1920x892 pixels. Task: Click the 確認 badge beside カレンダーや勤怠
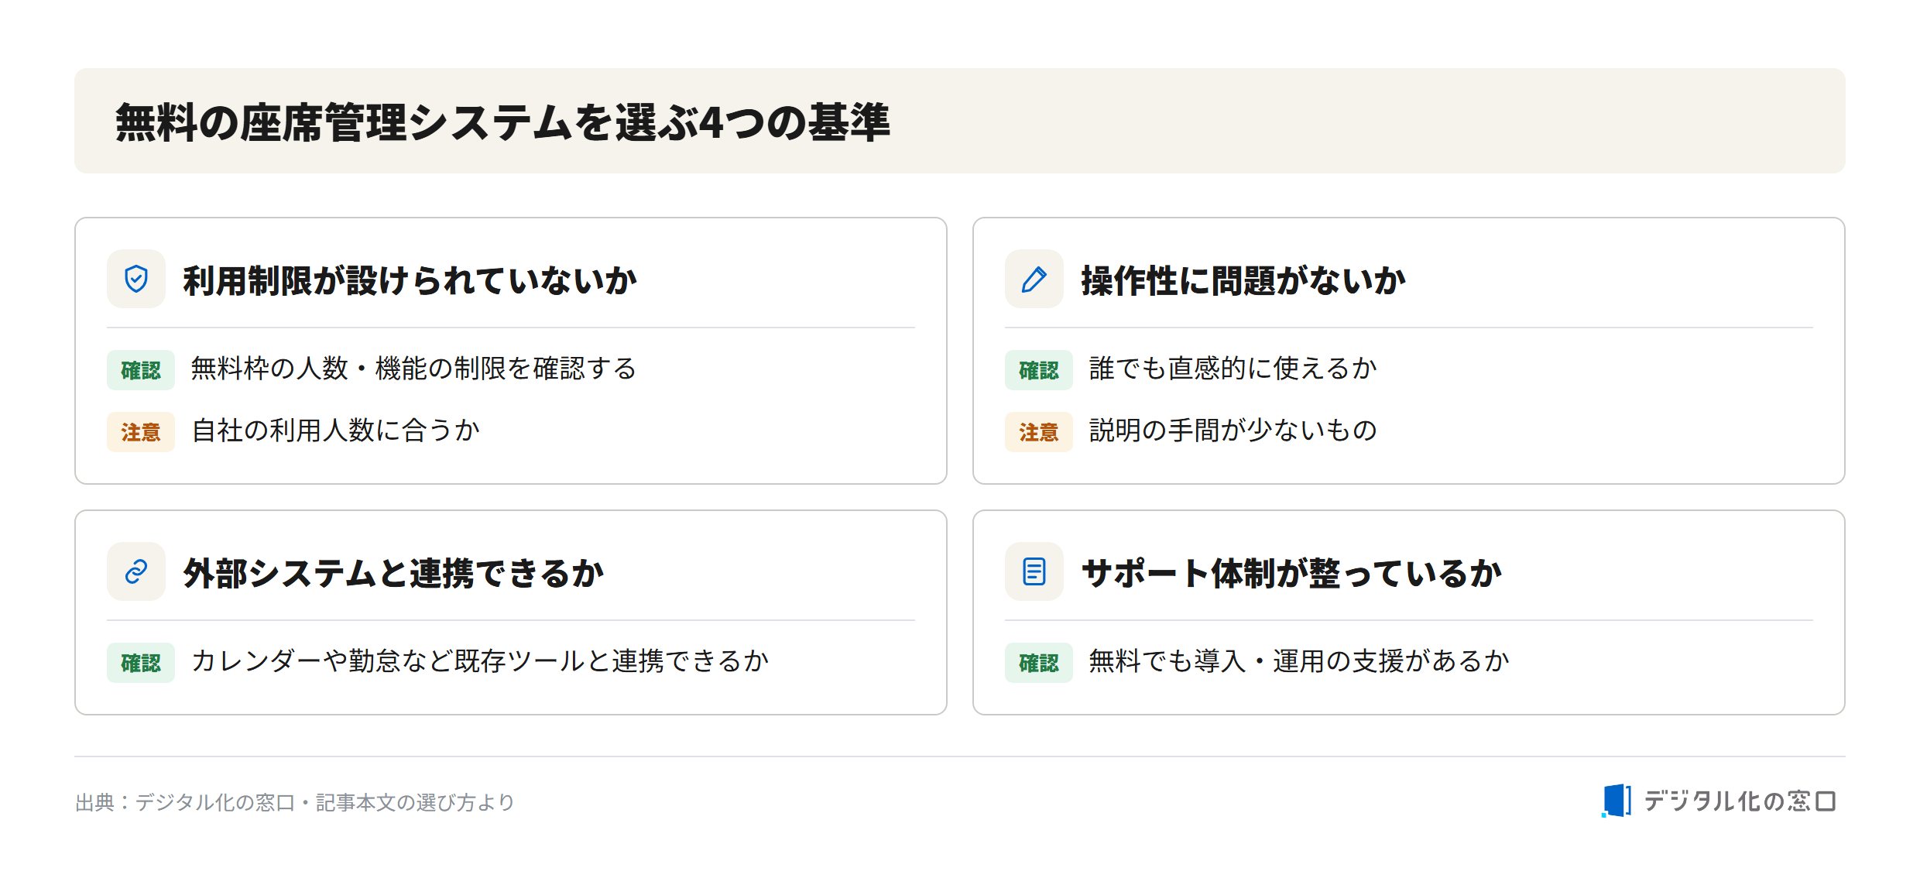141,663
